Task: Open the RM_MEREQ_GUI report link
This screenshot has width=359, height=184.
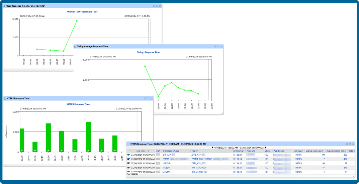Action: (200, 172)
